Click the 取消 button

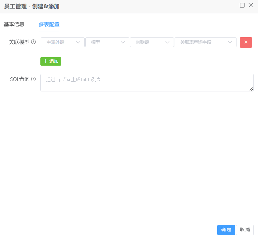[x=245, y=230]
